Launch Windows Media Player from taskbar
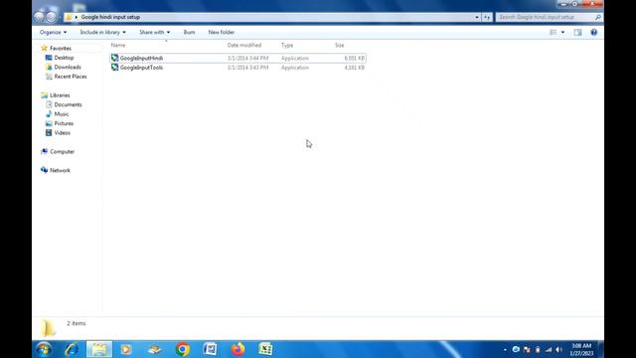 tap(126, 349)
